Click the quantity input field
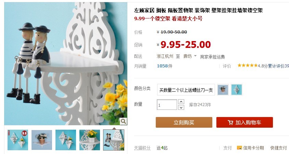 coord(167,105)
